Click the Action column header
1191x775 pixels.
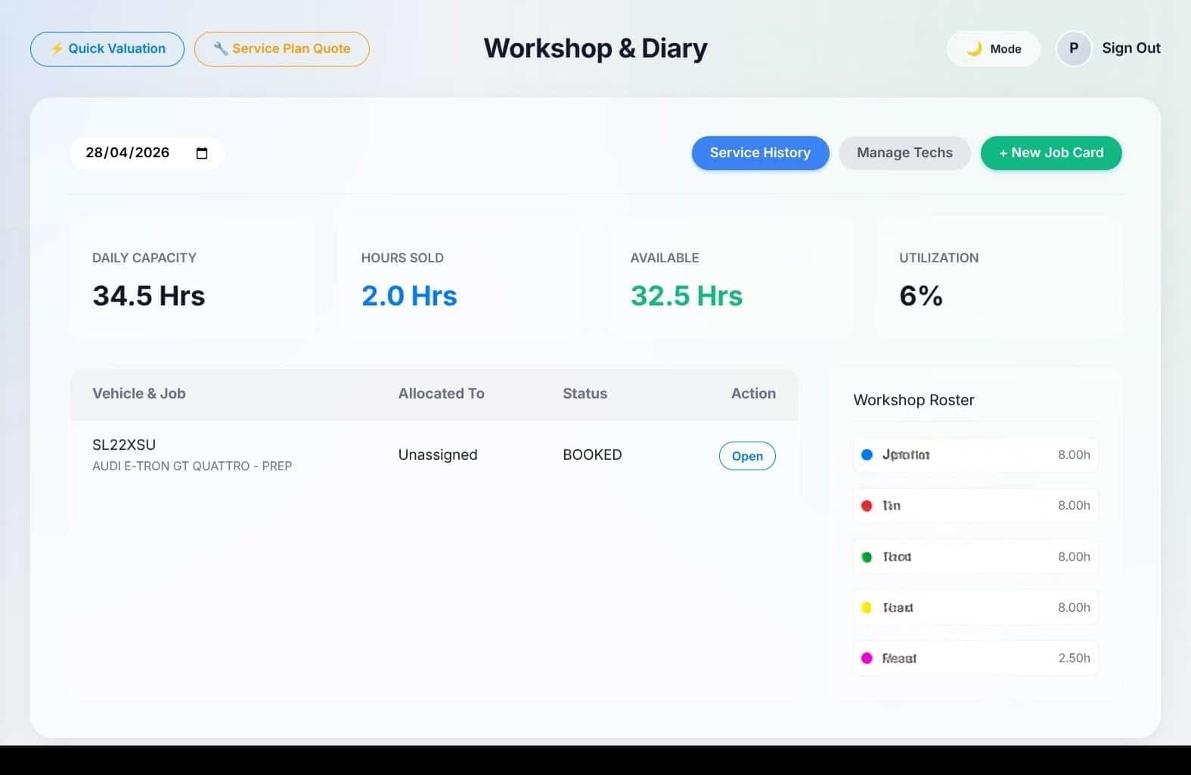point(753,393)
